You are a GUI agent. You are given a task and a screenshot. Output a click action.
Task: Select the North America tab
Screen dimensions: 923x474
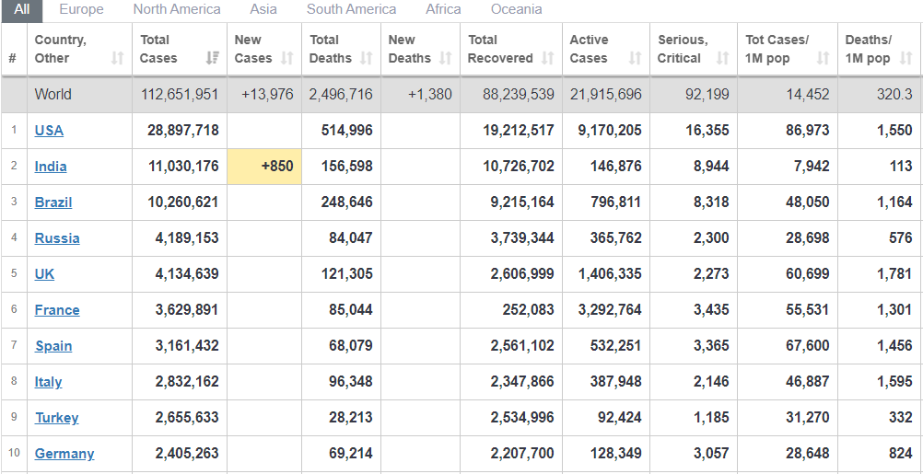tap(177, 9)
